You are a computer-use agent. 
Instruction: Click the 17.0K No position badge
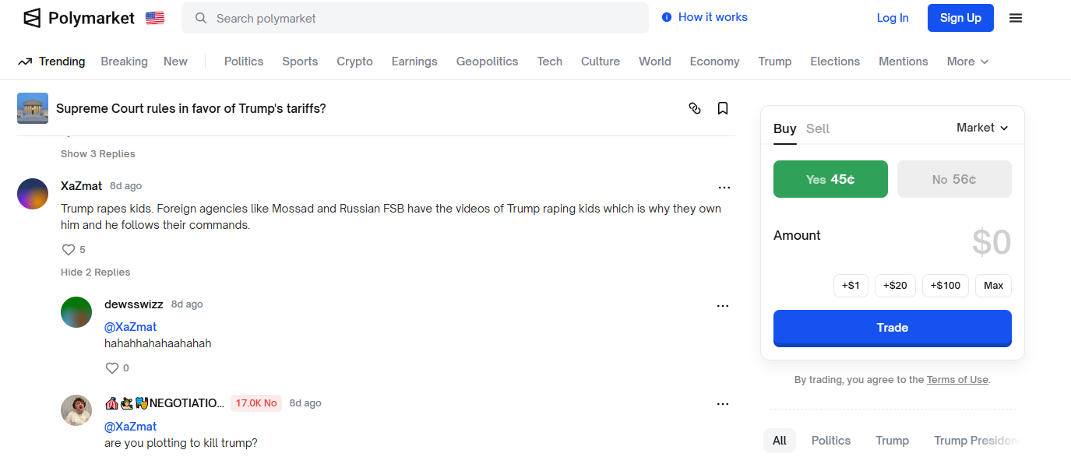tap(256, 403)
